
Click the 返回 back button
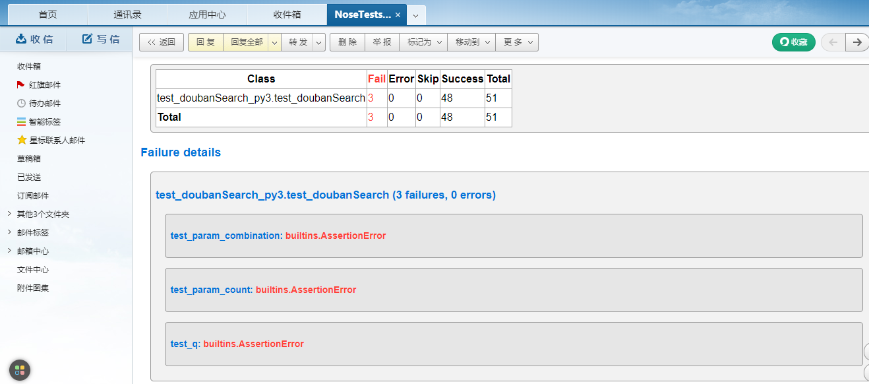pos(162,42)
